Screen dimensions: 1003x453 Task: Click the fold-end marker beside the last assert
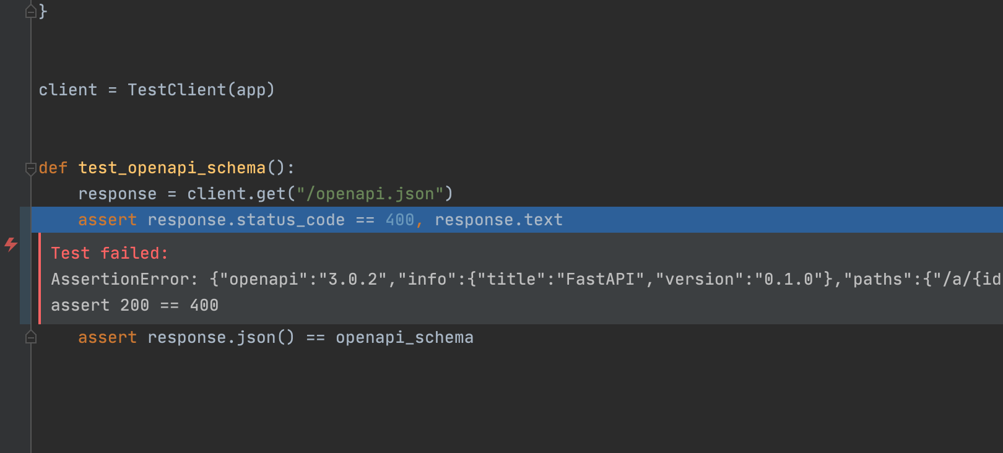[x=30, y=338]
